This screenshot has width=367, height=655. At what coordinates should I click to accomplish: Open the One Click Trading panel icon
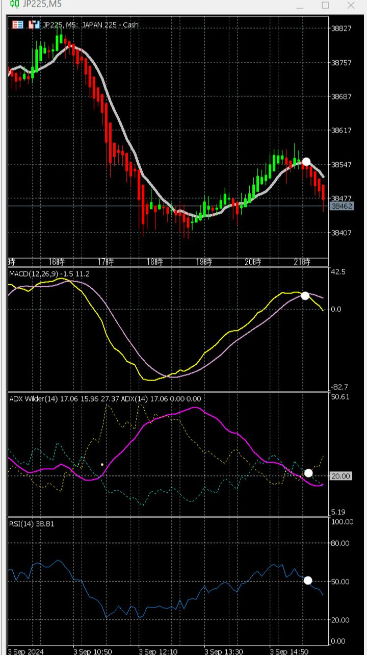[18, 24]
